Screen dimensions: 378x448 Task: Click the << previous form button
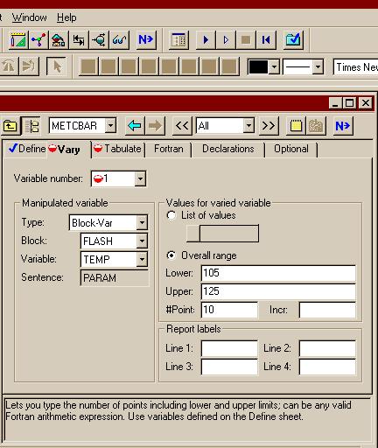pyautogui.click(x=182, y=126)
